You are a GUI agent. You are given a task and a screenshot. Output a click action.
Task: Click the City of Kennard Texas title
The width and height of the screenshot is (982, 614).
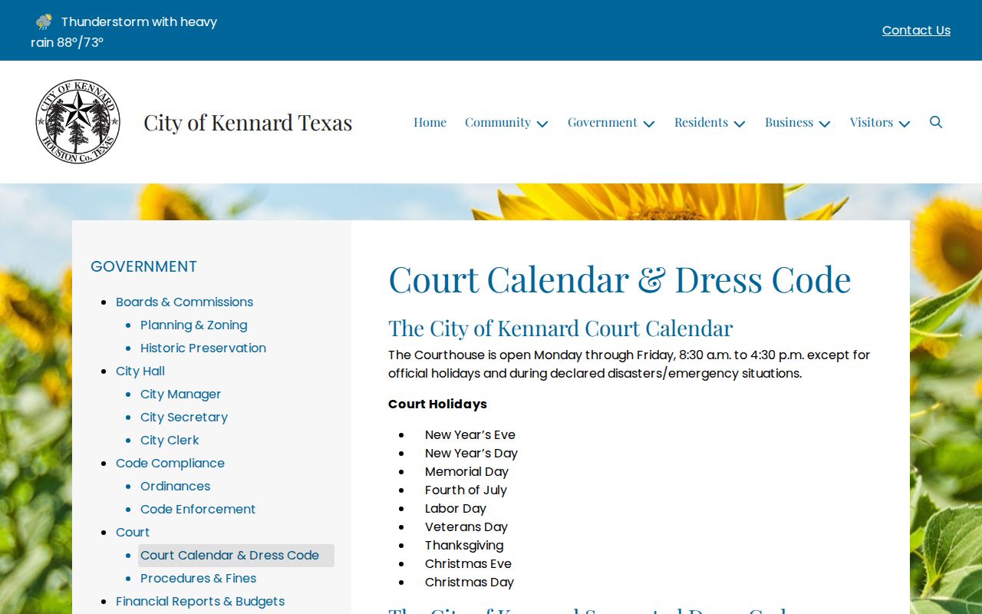(248, 122)
